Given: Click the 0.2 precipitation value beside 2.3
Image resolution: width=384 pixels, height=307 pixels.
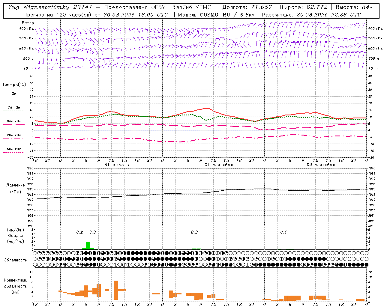Looking at the screenshot, I should (x=79, y=232).
